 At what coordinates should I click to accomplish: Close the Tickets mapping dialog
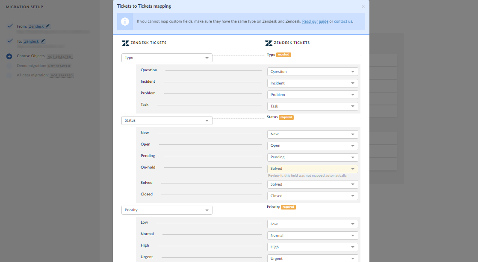coord(363,6)
